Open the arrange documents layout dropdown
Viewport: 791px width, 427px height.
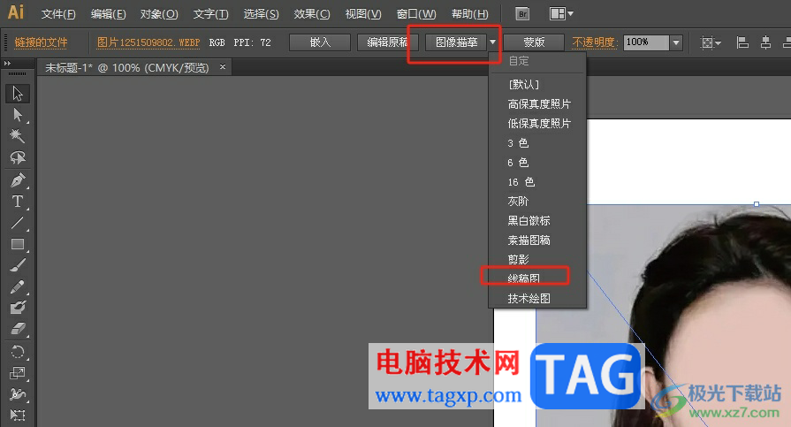click(561, 13)
